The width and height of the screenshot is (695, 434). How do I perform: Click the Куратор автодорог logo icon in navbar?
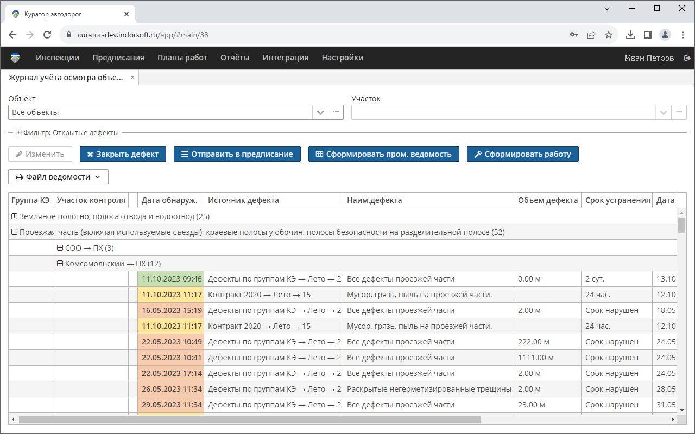click(15, 58)
